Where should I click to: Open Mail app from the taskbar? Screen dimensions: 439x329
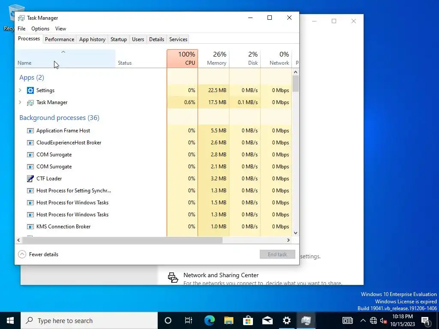coord(268,320)
